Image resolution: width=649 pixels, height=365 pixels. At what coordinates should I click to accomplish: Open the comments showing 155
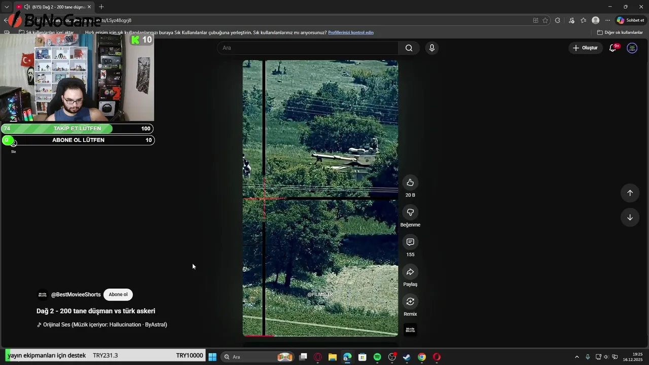pos(410,242)
